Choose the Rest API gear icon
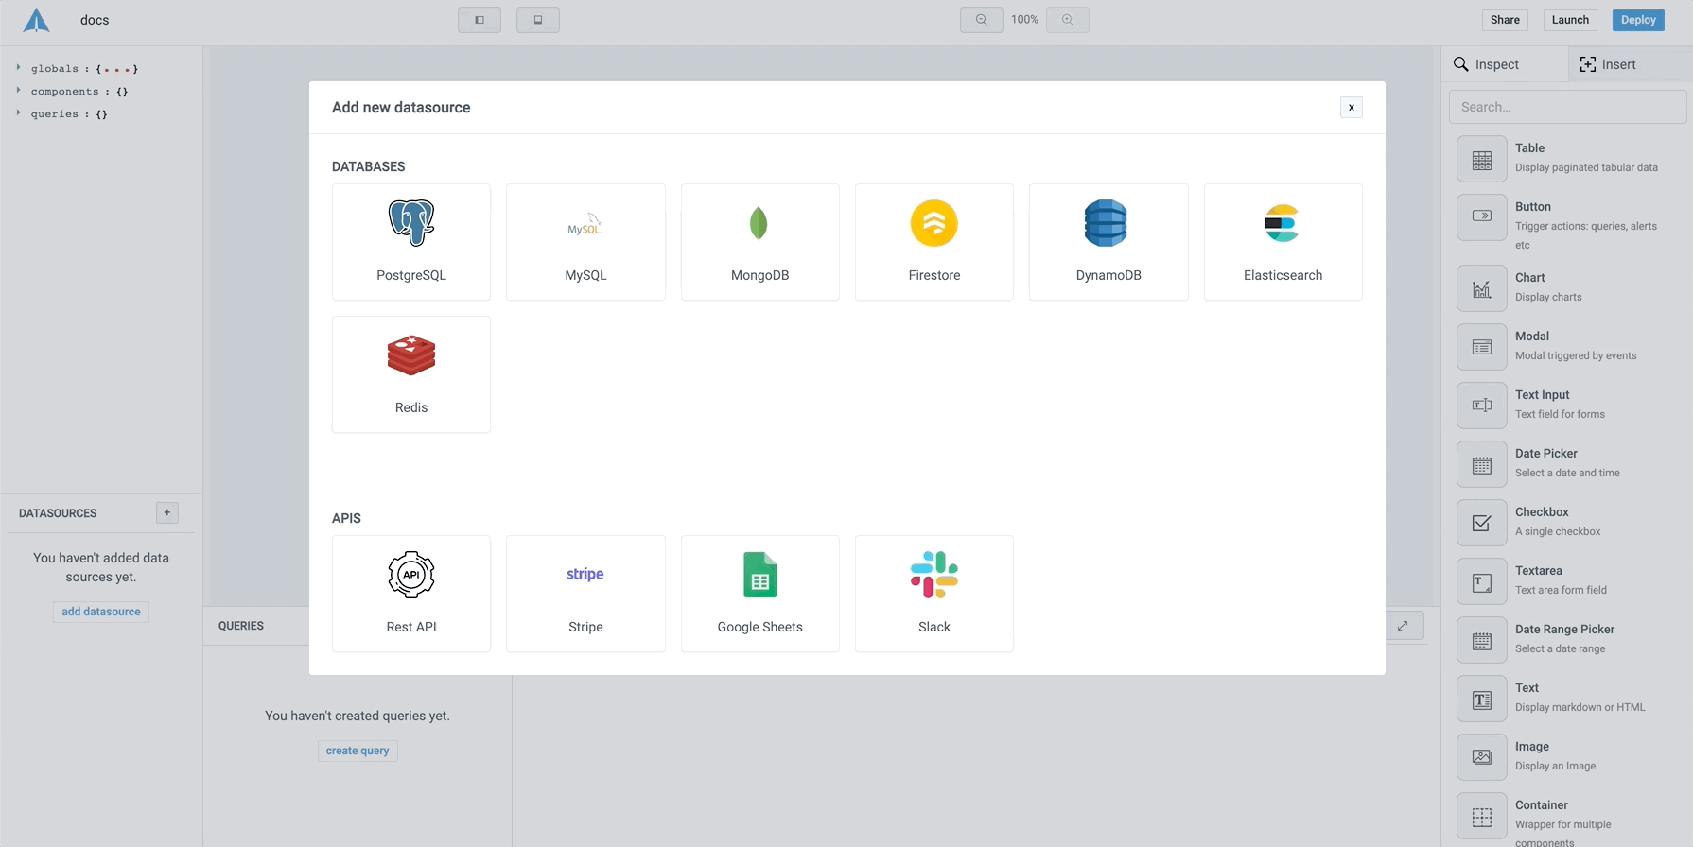This screenshot has height=847, width=1693. coord(410,575)
